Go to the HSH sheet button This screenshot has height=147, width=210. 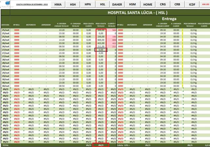click(73, 4)
